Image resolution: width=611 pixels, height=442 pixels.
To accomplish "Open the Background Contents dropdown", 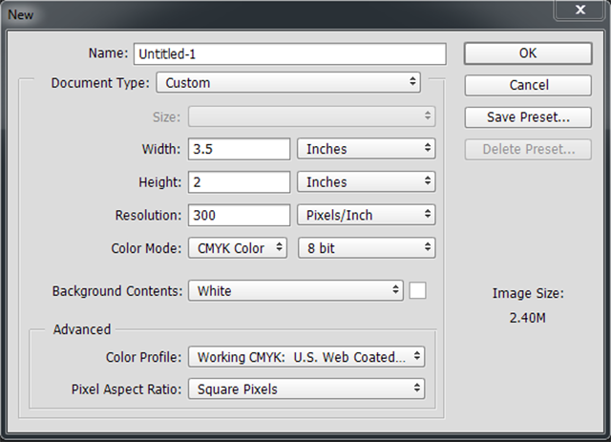I will 296,290.
